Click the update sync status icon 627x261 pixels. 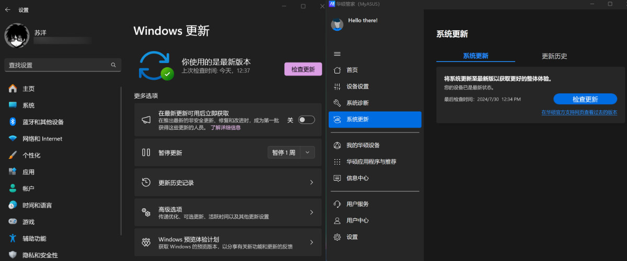[156, 65]
